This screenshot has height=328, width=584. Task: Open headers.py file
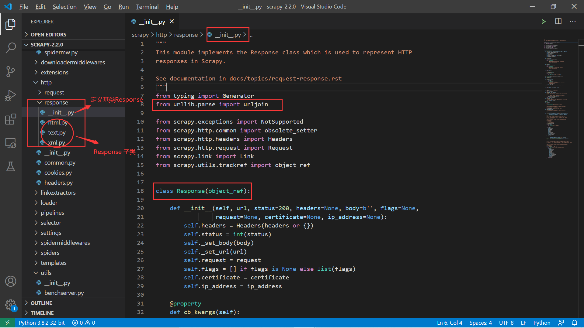73,183
